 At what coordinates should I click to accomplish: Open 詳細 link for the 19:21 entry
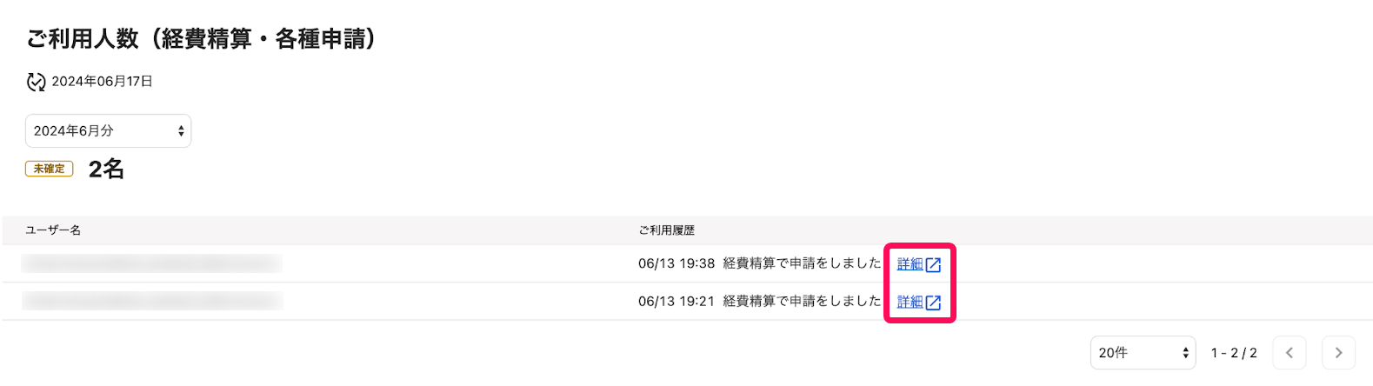coord(910,302)
